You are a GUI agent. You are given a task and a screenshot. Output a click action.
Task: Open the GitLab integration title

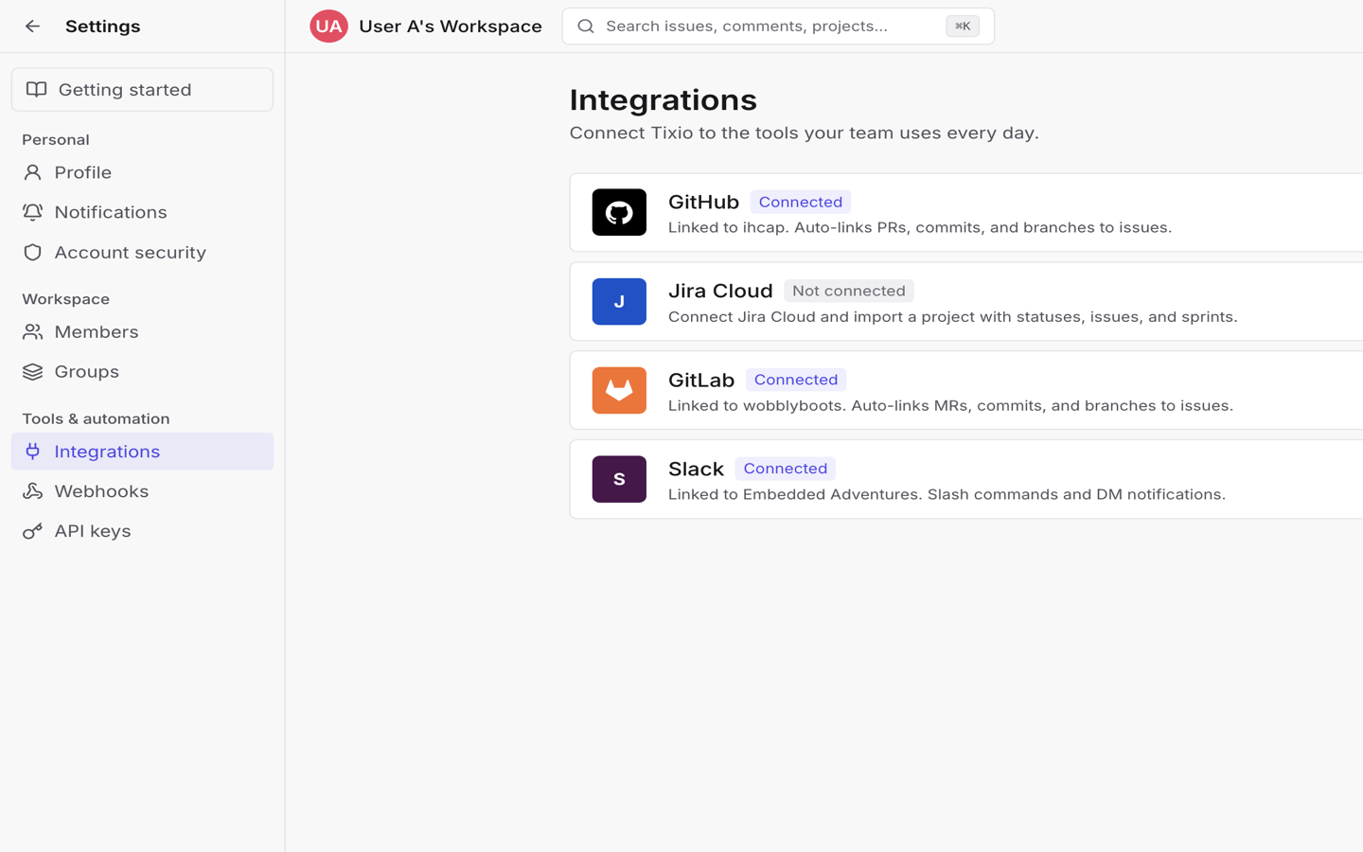pyautogui.click(x=701, y=380)
